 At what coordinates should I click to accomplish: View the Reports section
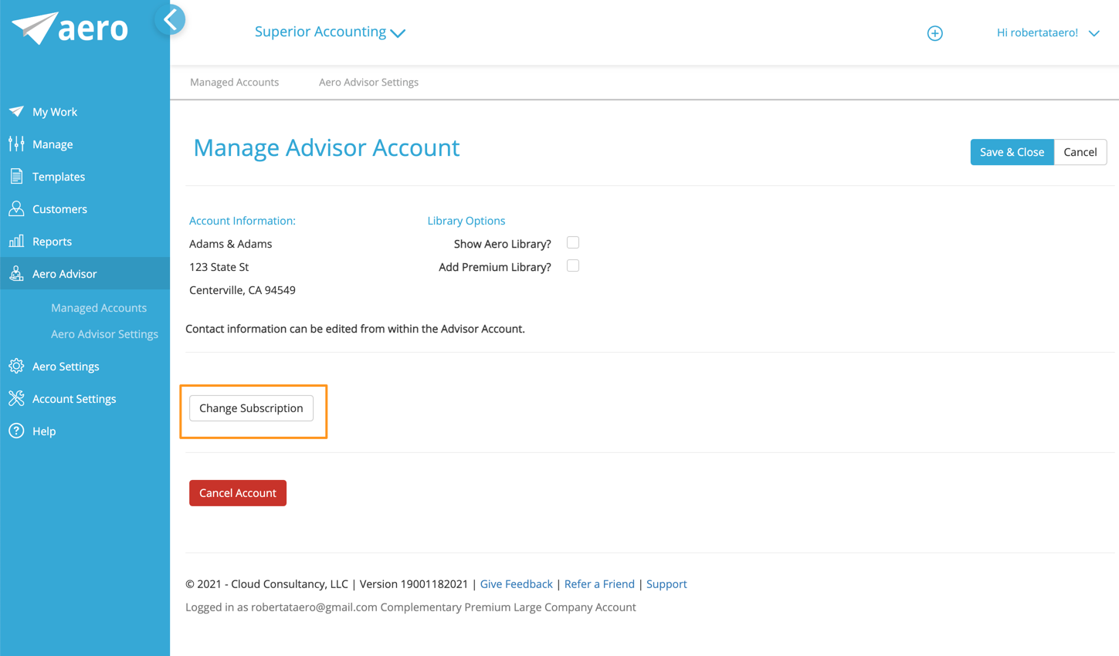pyautogui.click(x=16, y=241)
